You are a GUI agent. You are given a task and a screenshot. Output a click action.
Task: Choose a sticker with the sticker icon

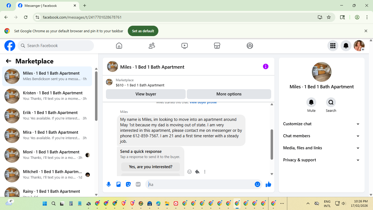coord(128,184)
